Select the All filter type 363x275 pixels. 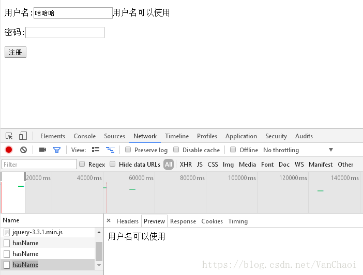(x=169, y=165)
